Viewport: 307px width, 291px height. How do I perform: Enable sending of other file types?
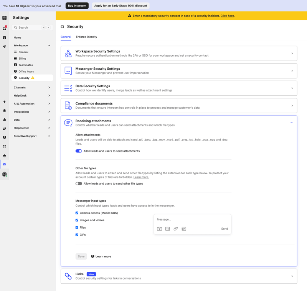click(x=79, y=183)
